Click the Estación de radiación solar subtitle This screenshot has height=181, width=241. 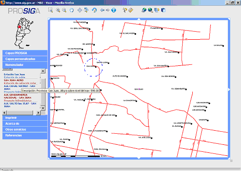[x=20, y=83]
